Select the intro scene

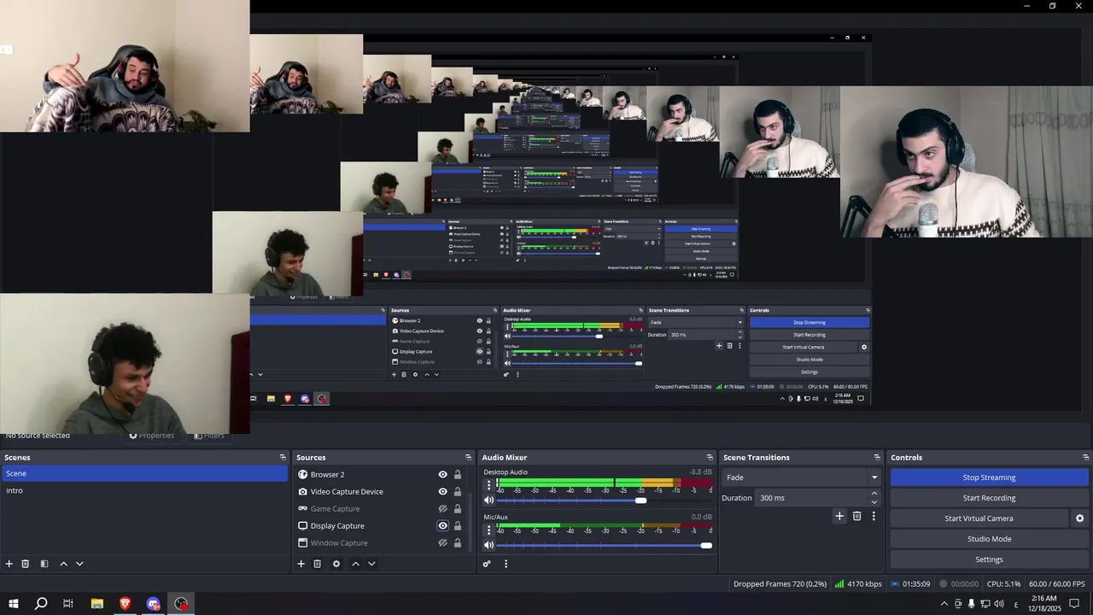[x=144, y=490]
